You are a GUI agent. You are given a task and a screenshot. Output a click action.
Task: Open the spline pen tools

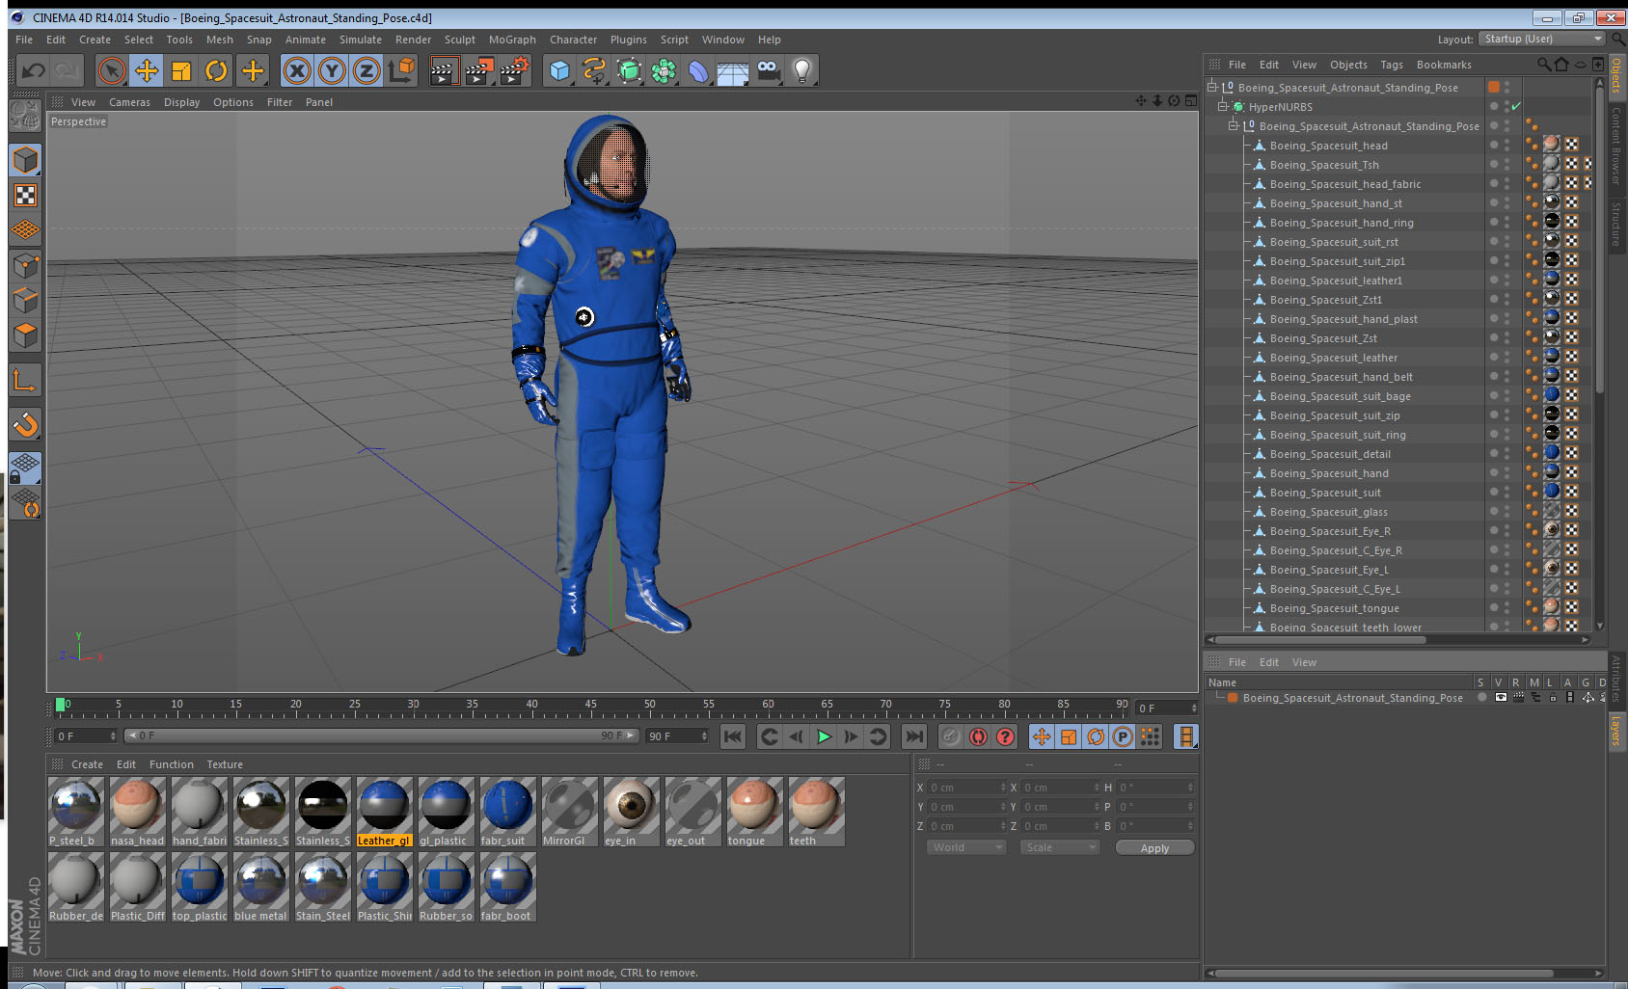point(594,70)
